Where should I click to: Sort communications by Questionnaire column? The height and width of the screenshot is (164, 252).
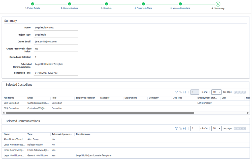click(x=83, y=134)
